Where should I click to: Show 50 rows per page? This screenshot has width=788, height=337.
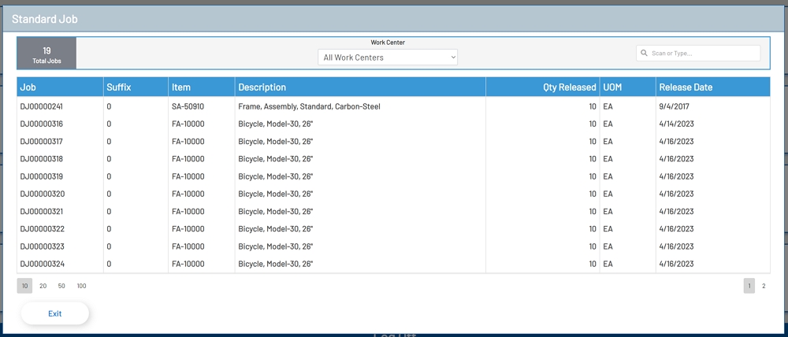[x=61, y=286]
